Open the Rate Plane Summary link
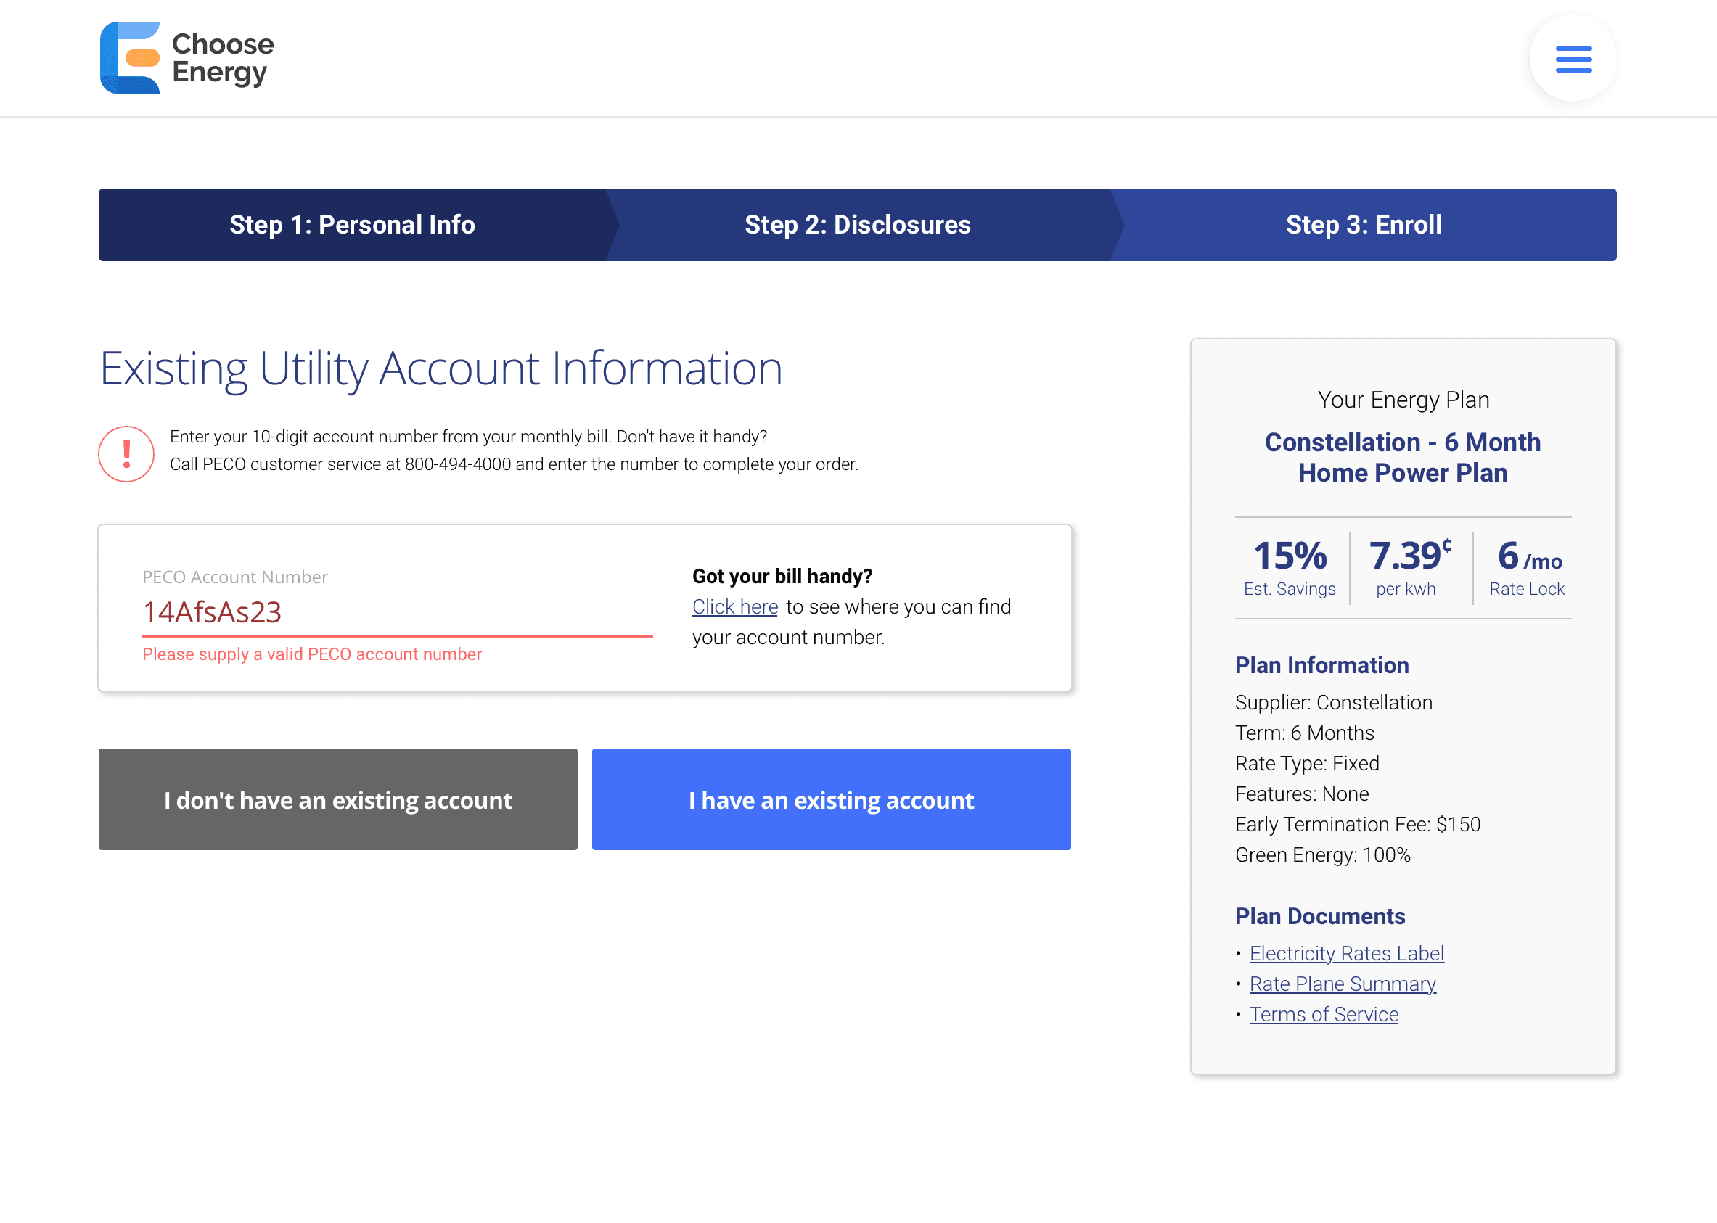1717x1223 pixels. tap(1343, 984)
